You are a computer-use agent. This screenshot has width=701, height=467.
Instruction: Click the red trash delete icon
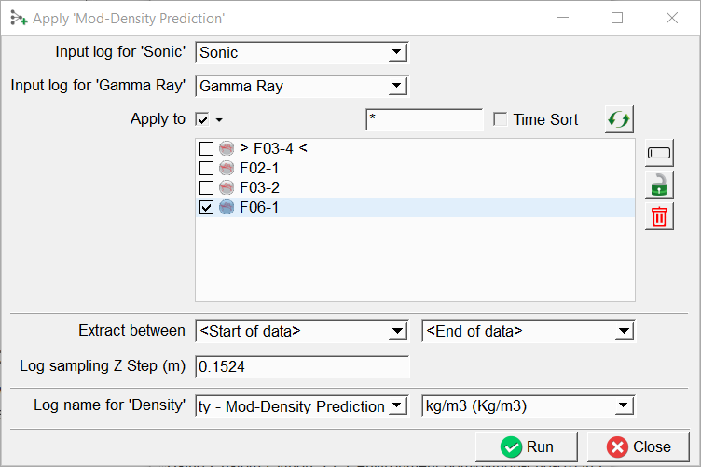click(x=659, y=216)
